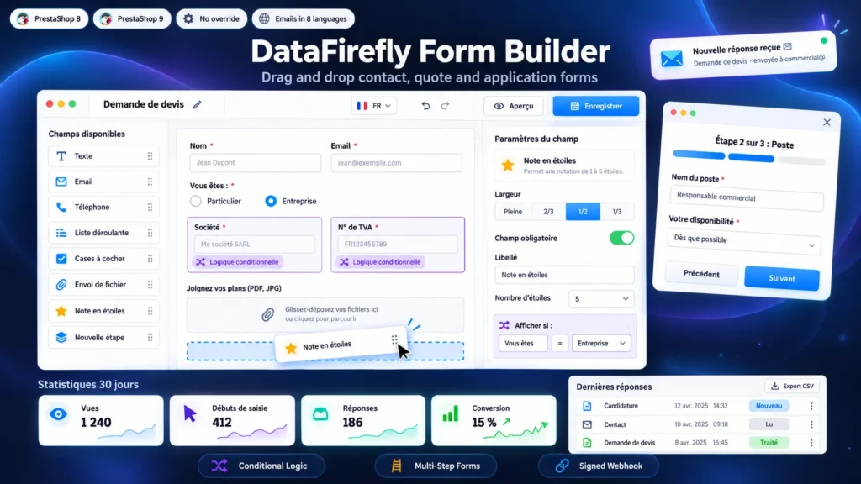Click the N° de TVA input field
The height and width of the screenshot is (484, 861).
[x=398, y=245]
